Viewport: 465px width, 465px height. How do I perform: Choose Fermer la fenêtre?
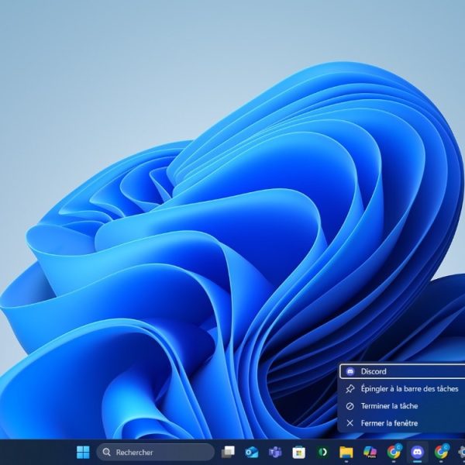pos(402,423)
